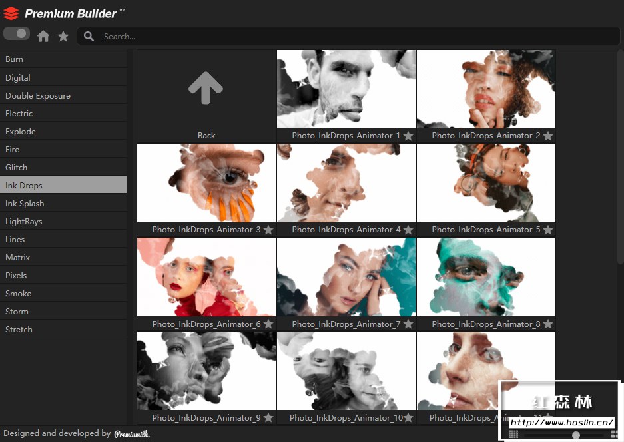Favorite Photo_InkDrops_Animator_10 with its star

point(408,418)
